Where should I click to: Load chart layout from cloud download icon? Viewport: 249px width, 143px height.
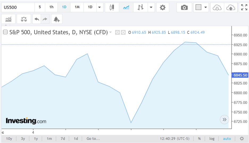click(x=217, y=7)
